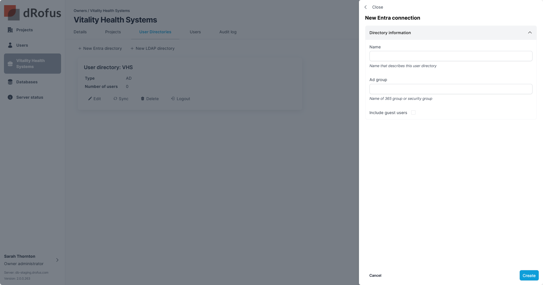Image resolution: width=543 pixels, height=285 pixels.
Task: Go to the Users tab in owner page
Action: [x=195, y=32]
